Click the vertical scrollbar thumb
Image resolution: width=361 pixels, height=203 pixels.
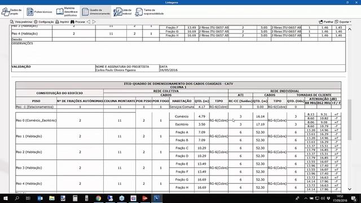coord(350,120)
